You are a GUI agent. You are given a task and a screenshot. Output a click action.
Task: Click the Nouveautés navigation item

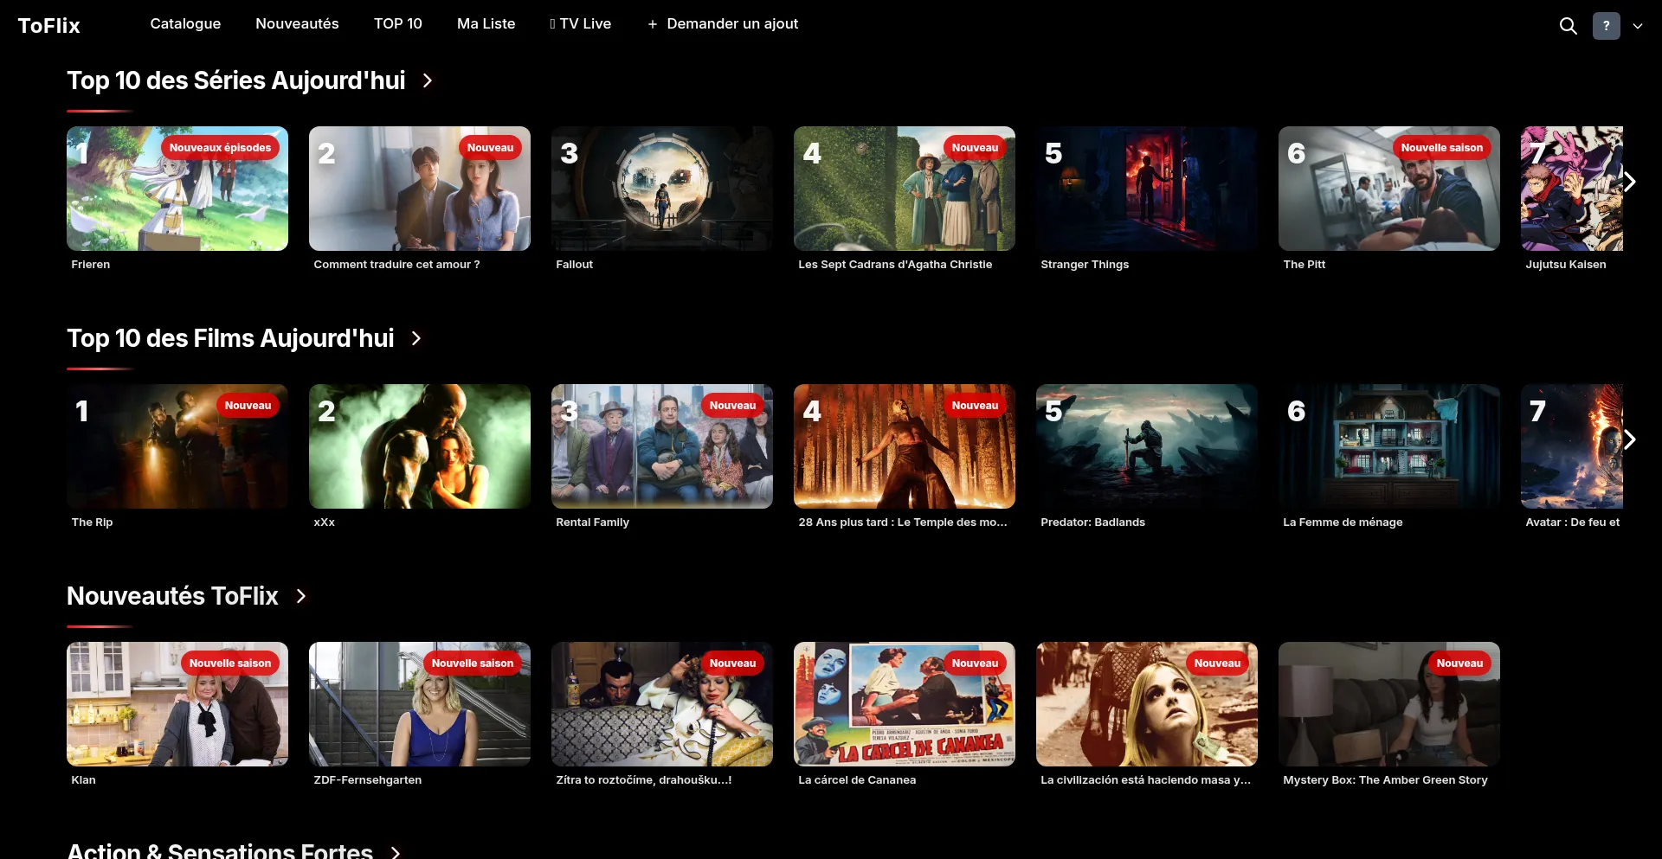click(297, 23)
